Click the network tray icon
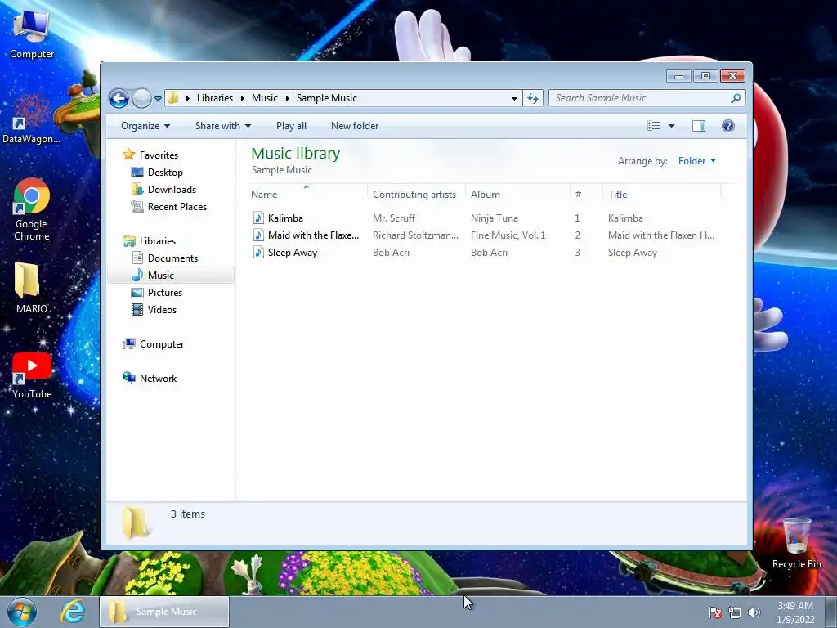Screen dimensions: 837x628 pos(735,612)
